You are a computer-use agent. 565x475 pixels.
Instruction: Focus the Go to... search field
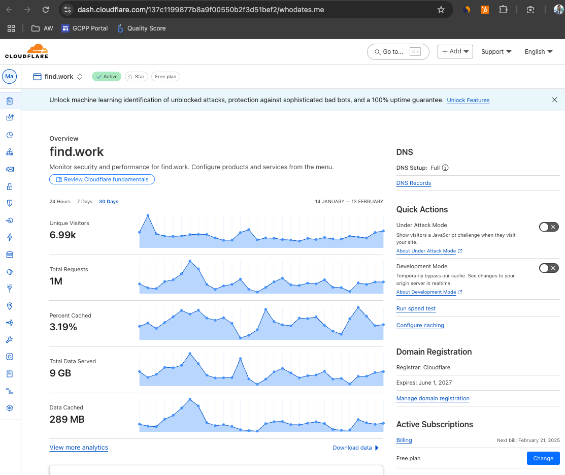click(x=398, y=52)
